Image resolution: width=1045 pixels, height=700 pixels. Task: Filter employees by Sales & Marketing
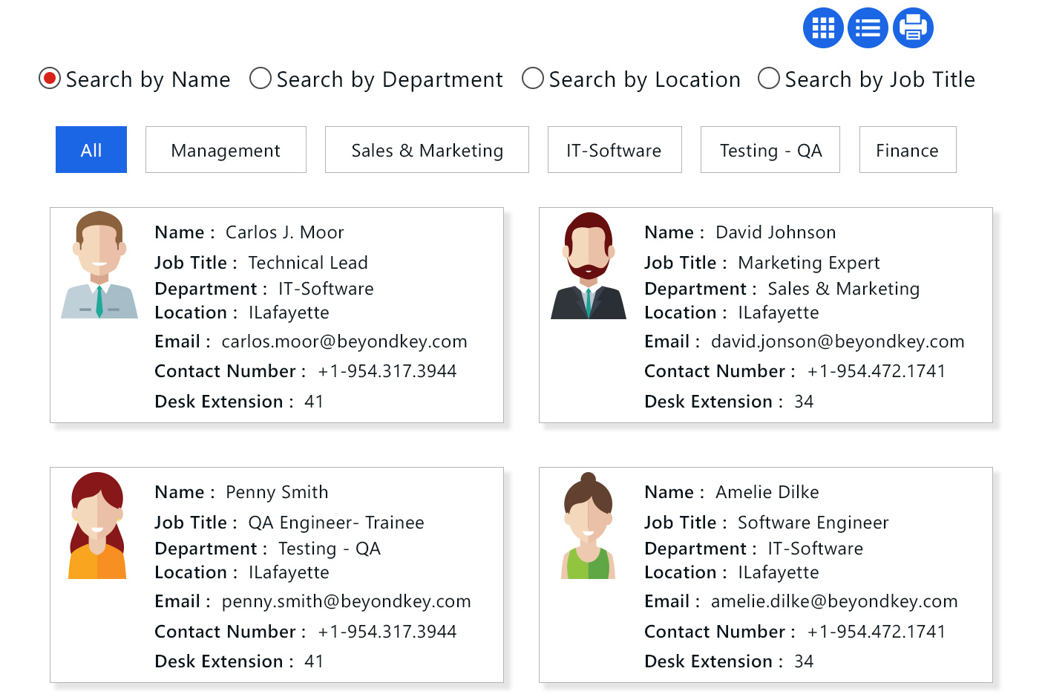click(427, 150)
